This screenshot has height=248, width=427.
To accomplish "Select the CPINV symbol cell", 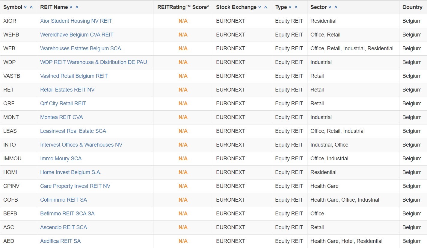I will click(19, 186).
